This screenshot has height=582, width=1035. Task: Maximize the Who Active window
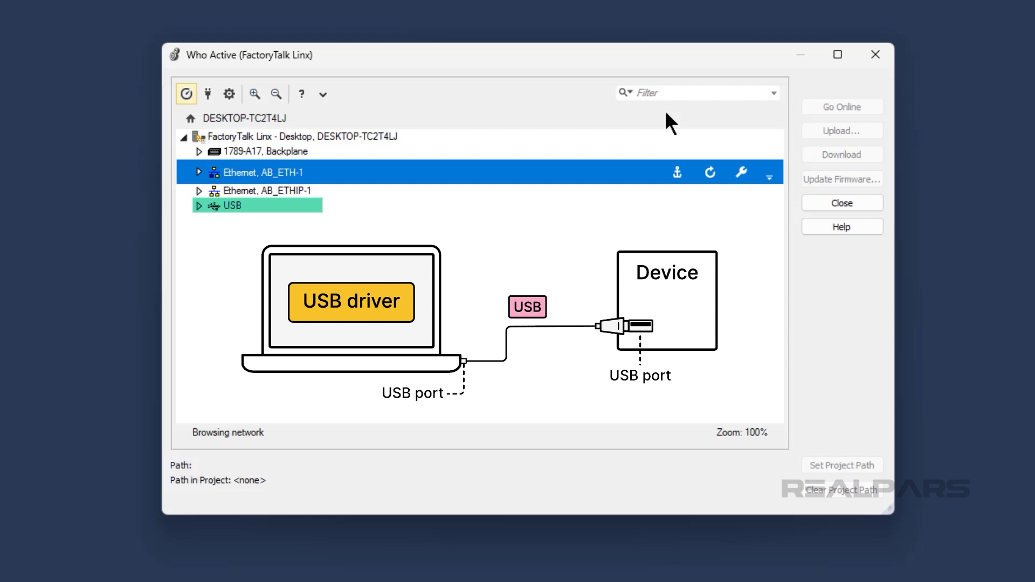(838, 54)
